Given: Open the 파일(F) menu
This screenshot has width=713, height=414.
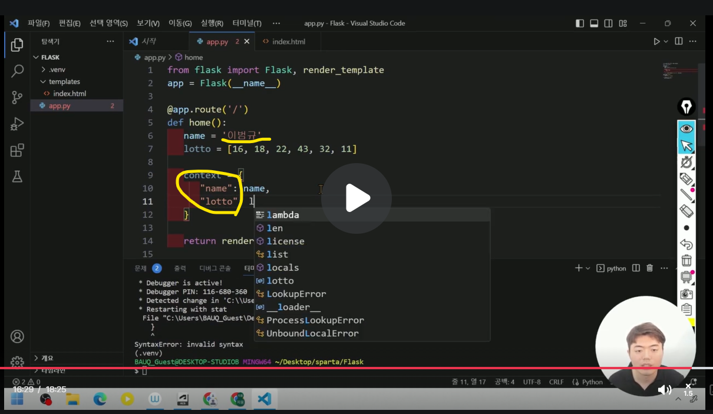Looking at the screenshot, I should click(39, 23).
